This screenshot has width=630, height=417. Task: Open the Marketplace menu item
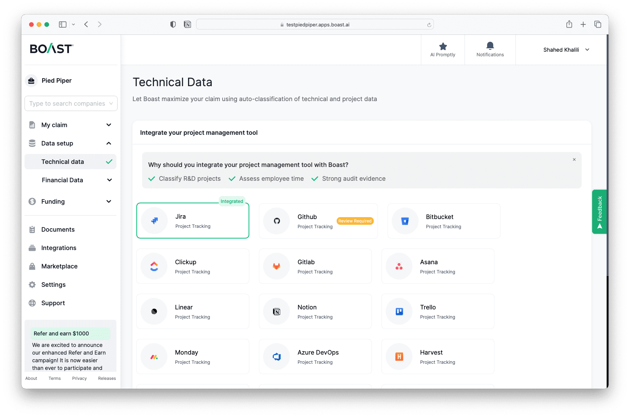tap(59, 266)
